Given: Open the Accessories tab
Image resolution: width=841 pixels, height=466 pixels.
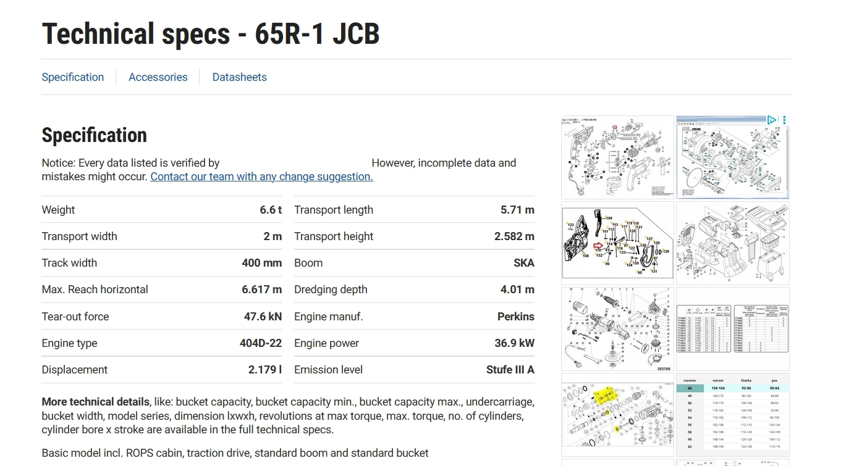Looking at the screenshot, I should pyautogui.click(x=158, y=77).
